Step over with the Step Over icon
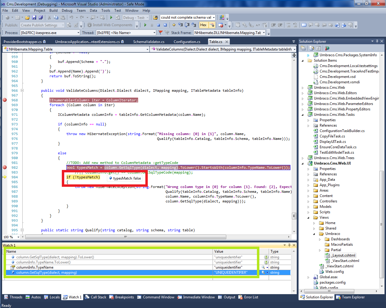Image resolution: width=386 pixels, height=308 pixels. click(187, 25)
